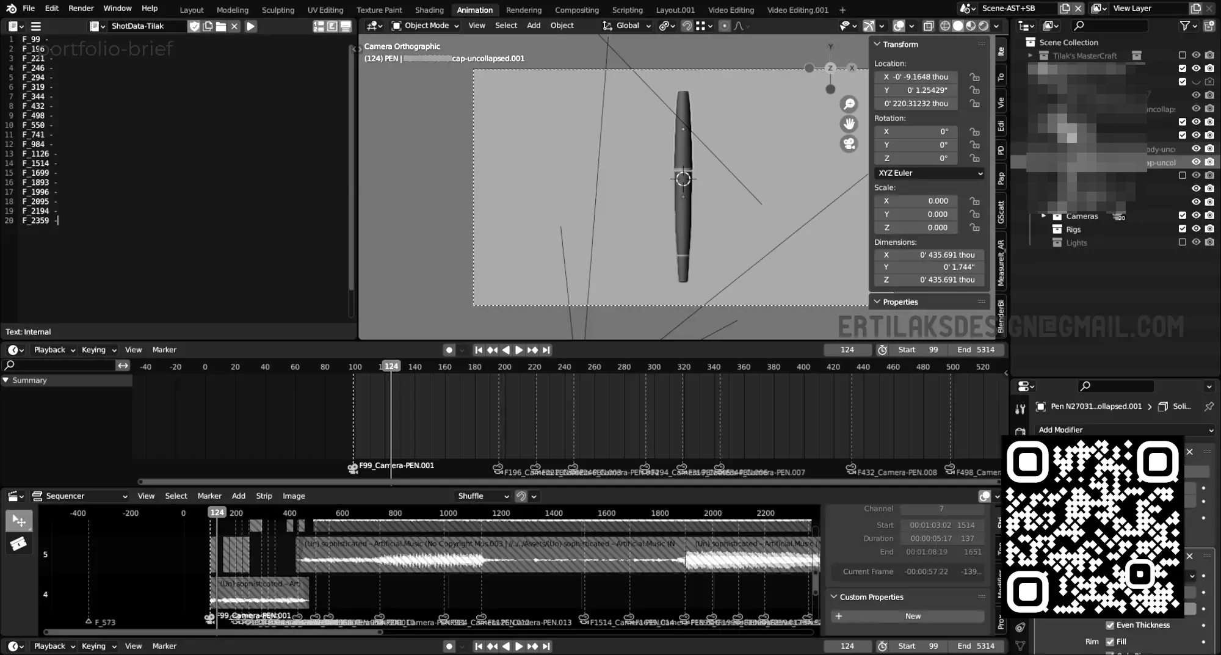Open the Strip menu in Sequencer

tap(264, 496)
